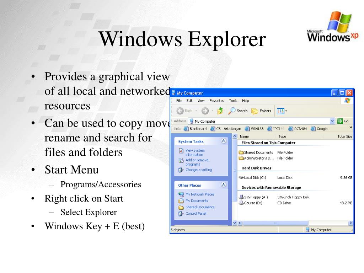Minimize the My Computer window

(334, 93)
